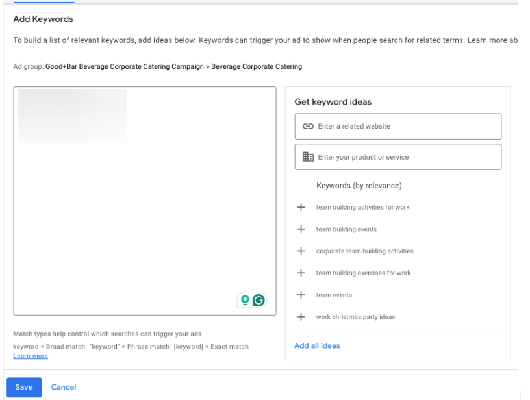The width and height of the screenshot is (530, 400).
Task: Add 'team building activities for work' plus icon
Action: (301, 208)
